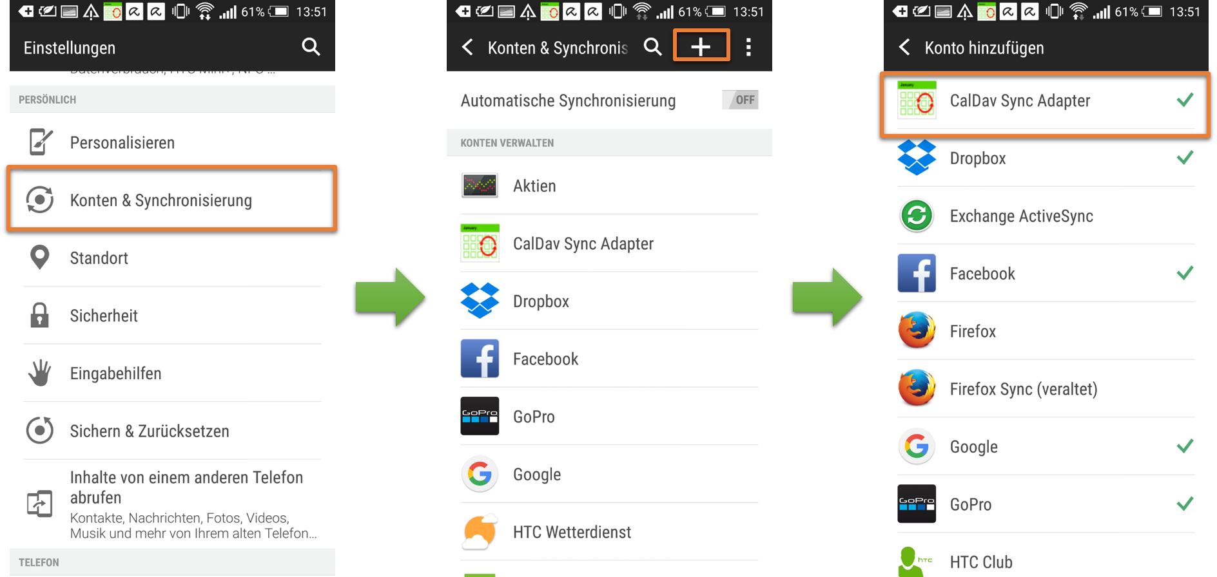Image resolution: width=1217 pixels, height=577 pixels.
Task: Open Aktien account in managed list
Action: pyautogui.click(x=609, y=185)
